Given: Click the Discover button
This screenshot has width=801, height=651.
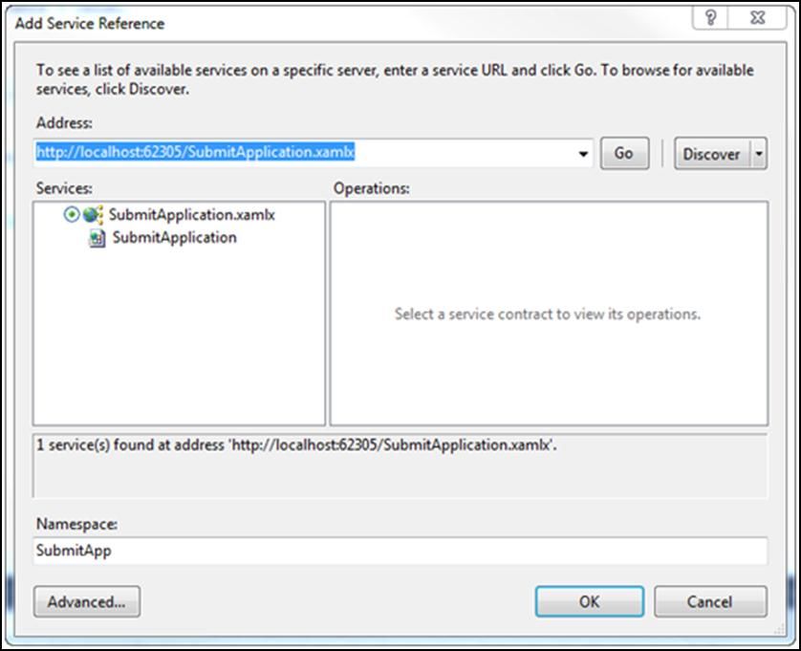Looking at the screenshot, I should pos(711,153).
